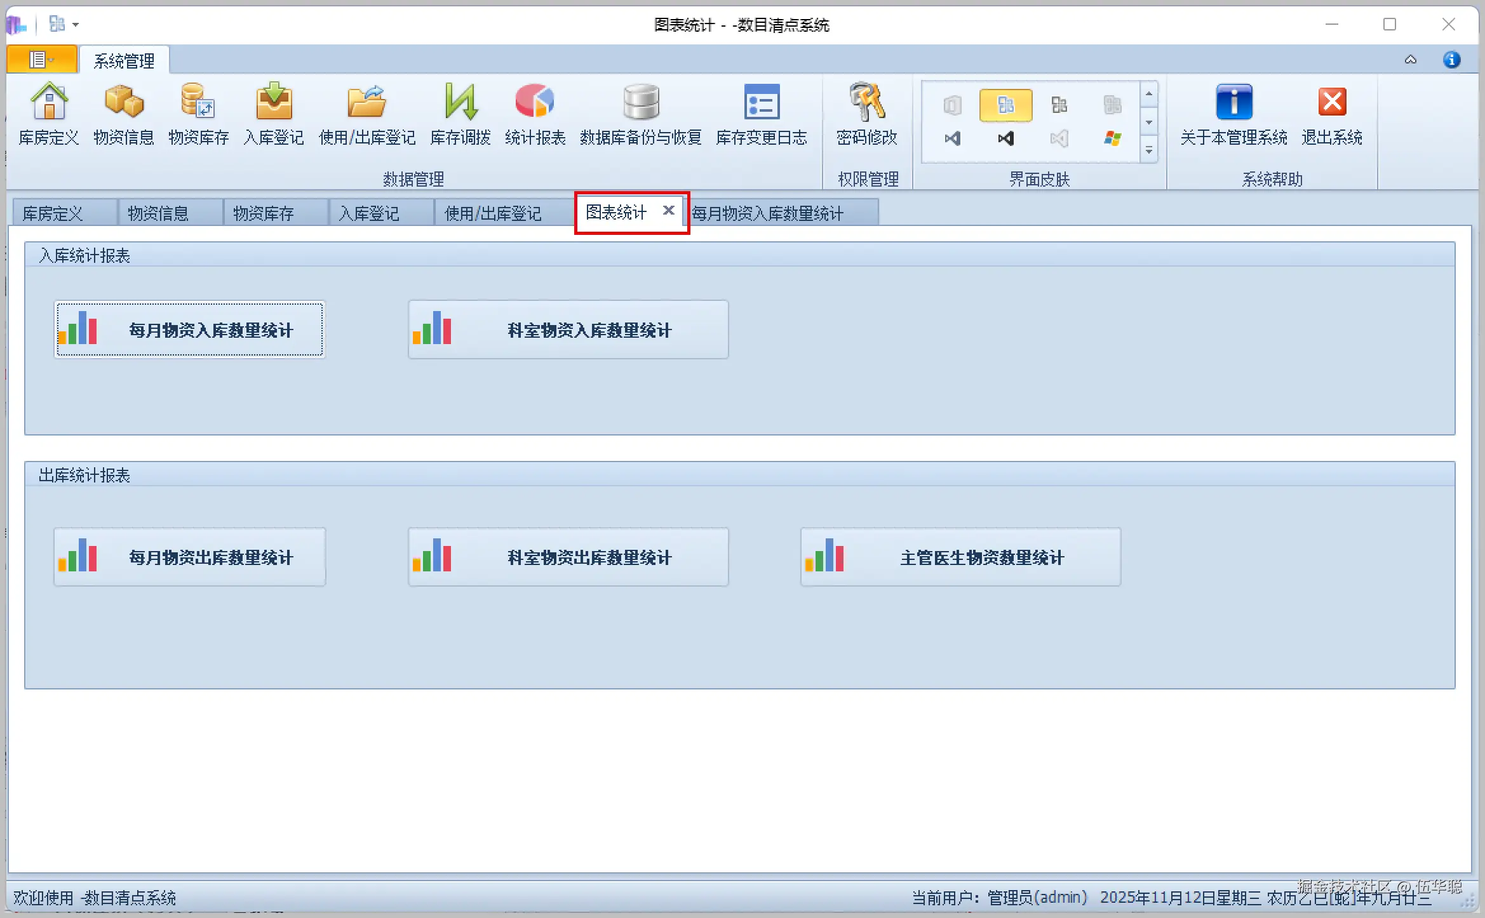Open 密码修改 password change dialog

point(867,114)
